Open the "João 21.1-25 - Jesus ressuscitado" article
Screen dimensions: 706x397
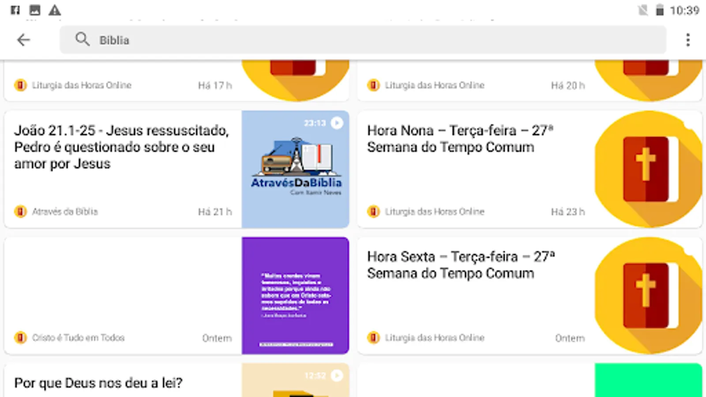[x=122, y=147]
